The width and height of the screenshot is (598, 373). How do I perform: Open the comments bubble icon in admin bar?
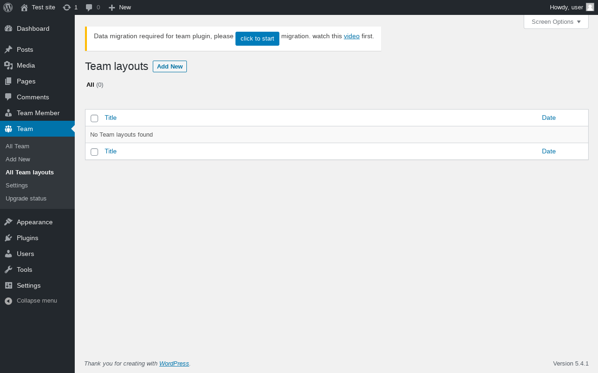[89, 7]
